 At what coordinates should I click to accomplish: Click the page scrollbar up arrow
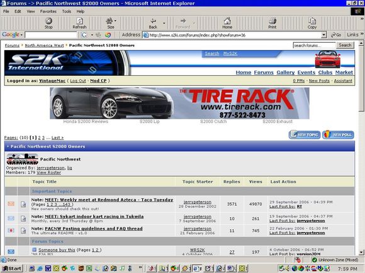pyautogui.click(x=361, y=43)
